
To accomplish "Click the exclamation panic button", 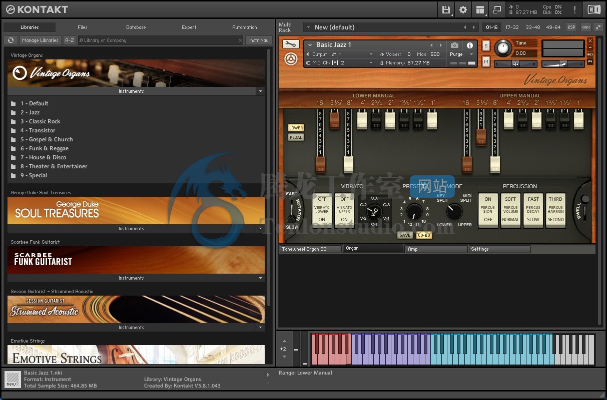I will [x=574, y=9].
